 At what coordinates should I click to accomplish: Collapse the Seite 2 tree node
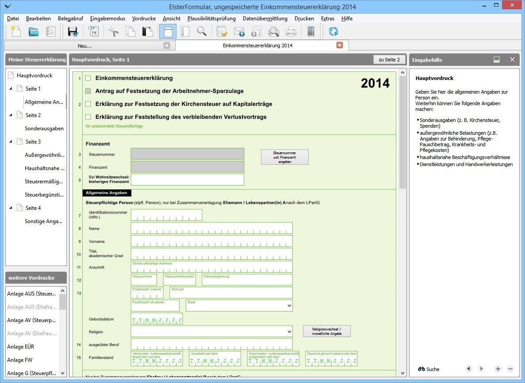[11, 115]
